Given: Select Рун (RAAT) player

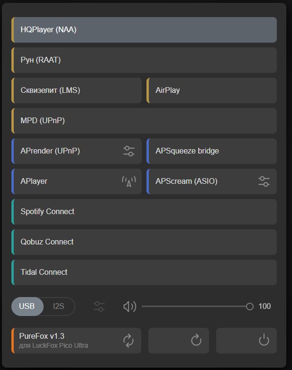Looking at the screenshot, I should 144,60.
